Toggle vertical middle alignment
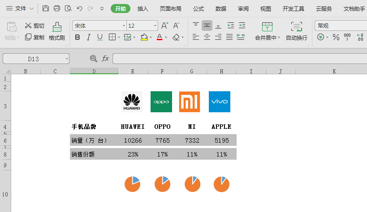 pyautogui.click(x=207, y=25)
